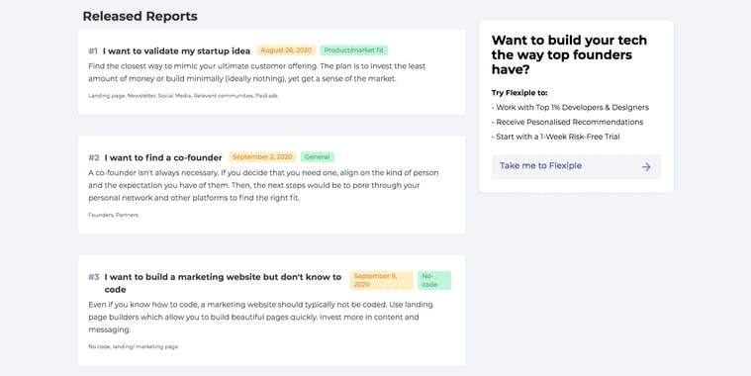Viewport: 751px width, 376px height.
Task: Click the arrow icon beside Take me to Flexiple
Action: point(646,166)
